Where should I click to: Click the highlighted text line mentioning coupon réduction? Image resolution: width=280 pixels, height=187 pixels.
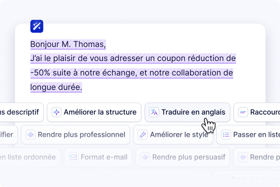coord(133,59)
